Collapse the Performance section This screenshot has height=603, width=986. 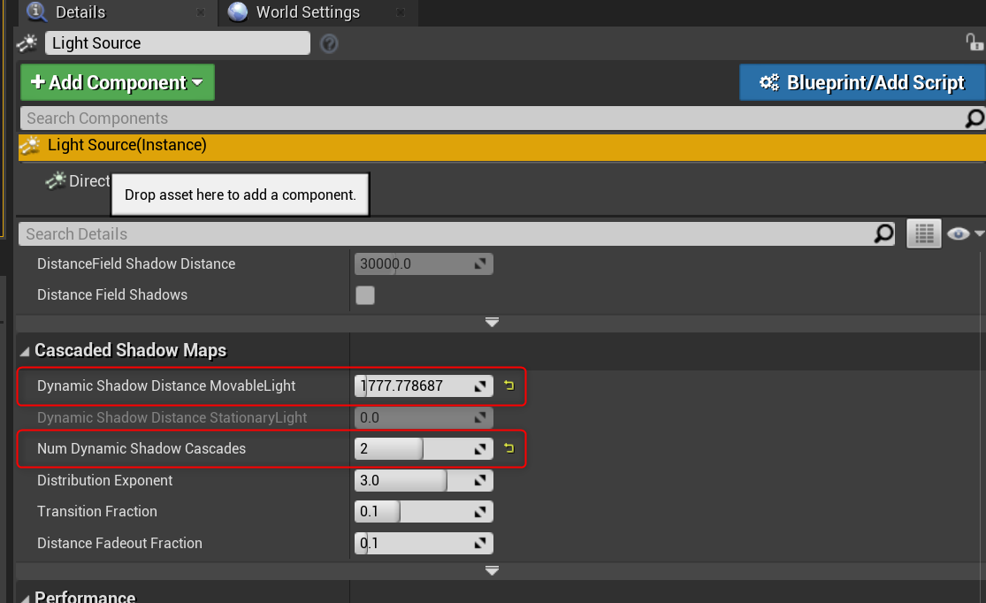pyautogui.click(x=25, y=598)
